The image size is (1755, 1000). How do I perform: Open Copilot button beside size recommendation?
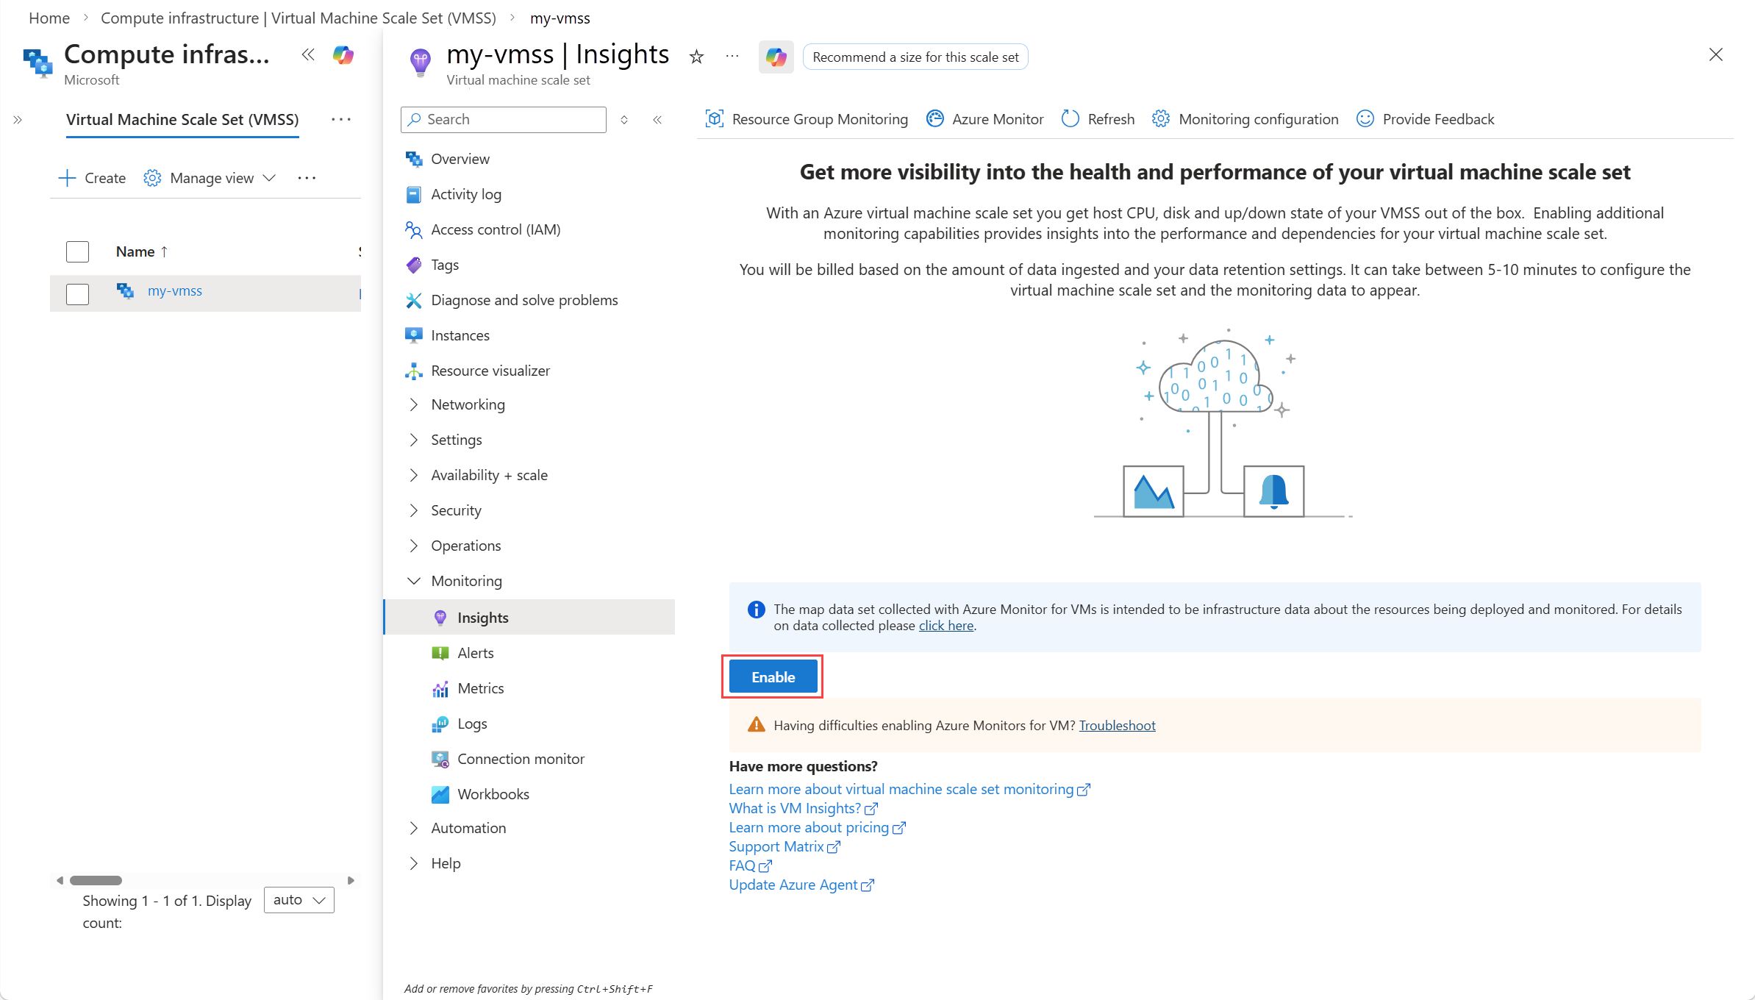[776, 57]
